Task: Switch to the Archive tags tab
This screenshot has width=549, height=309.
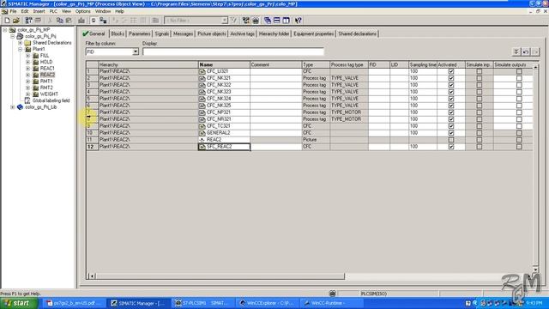Action: [242, 34]
